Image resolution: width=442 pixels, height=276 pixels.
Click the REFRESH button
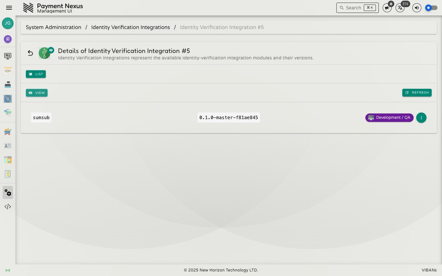tap(417, 93)
